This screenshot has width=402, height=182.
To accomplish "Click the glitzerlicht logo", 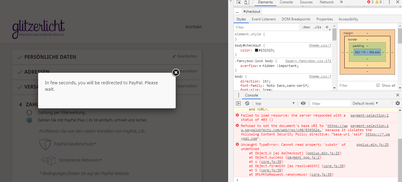I will pyautogui.click(x=38, y=30).
